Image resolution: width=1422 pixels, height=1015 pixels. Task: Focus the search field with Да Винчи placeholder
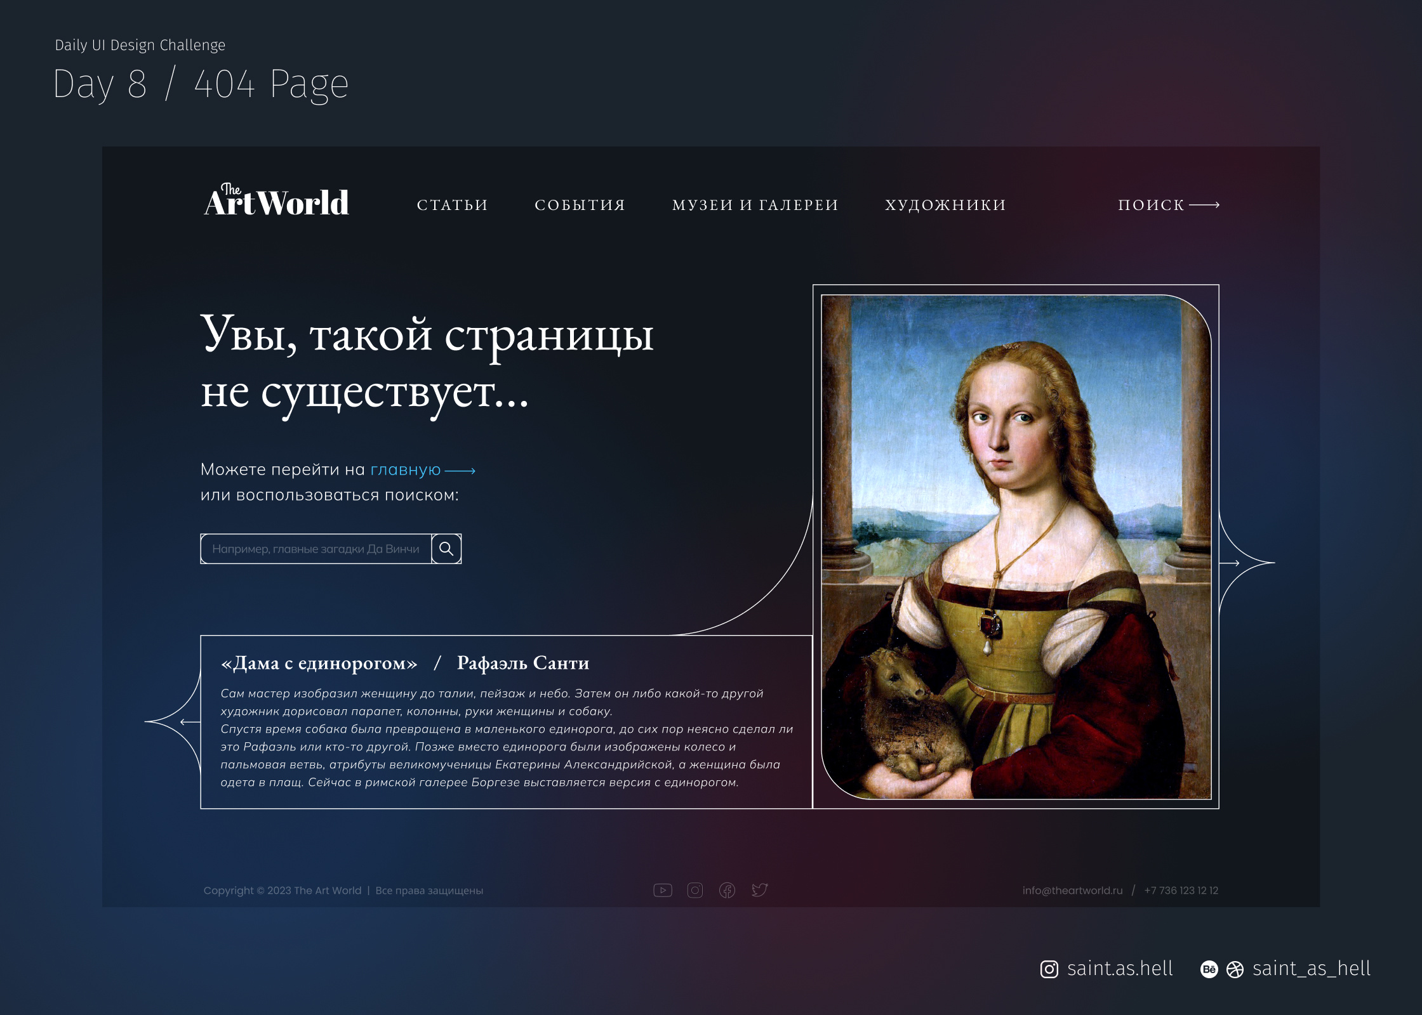click(x=316, y=549)
